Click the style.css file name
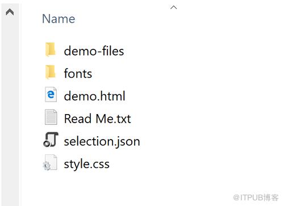Viewport: 284px width, 206px height. tap(87, 164)
